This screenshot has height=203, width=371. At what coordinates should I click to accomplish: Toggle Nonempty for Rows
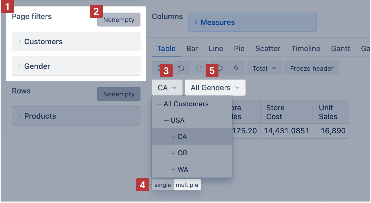tap(119, 94)
